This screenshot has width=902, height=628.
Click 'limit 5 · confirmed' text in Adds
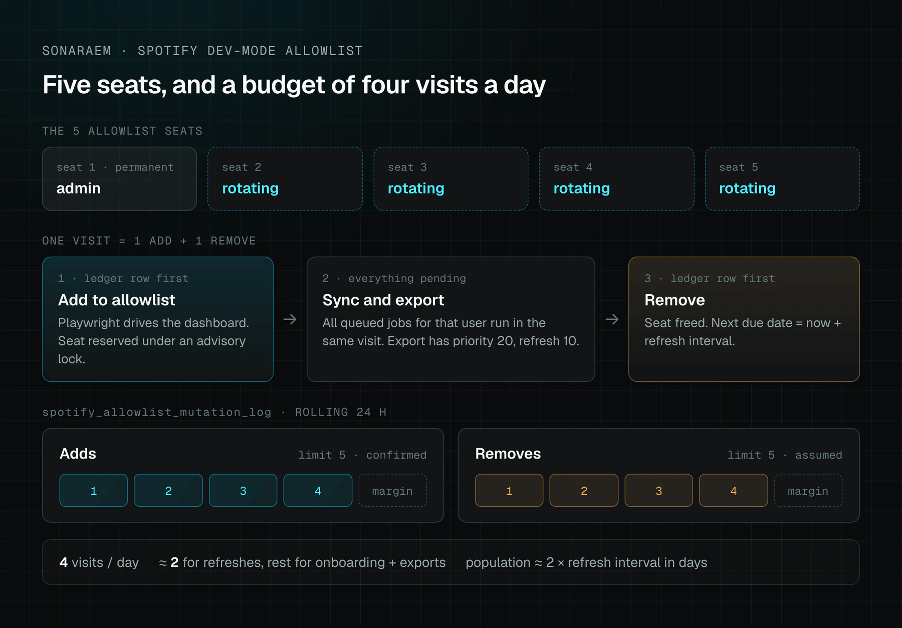(362, 455)
